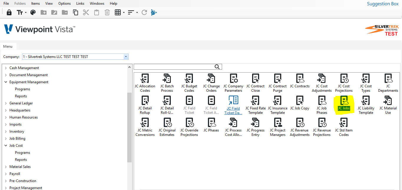The width and height of the screenshot is (402, 190).
Task: Click the module tree scrollbar up arrow
Action: pyautogui.click(x=129, y=67)
